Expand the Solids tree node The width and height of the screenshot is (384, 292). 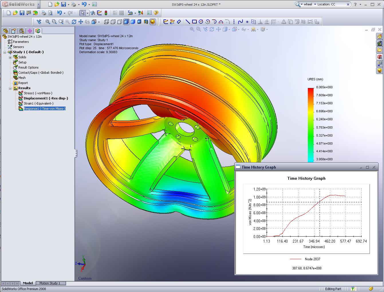click(10, 57)
